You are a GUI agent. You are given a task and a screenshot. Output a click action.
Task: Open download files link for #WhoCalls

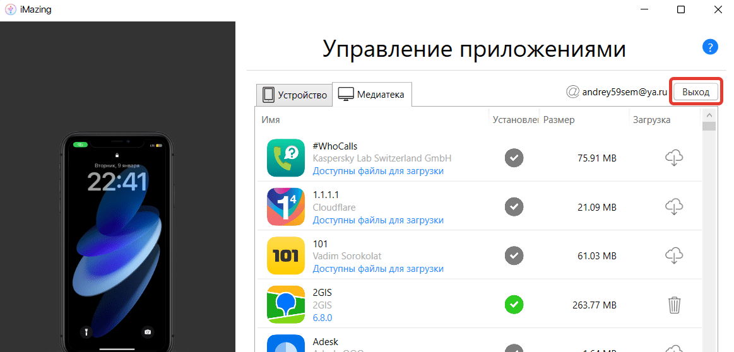[378, 171]
